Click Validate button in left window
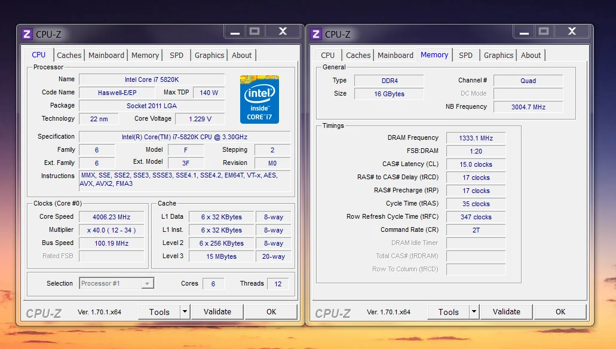This screenshot has width=616, height=349. click(217, 312)
